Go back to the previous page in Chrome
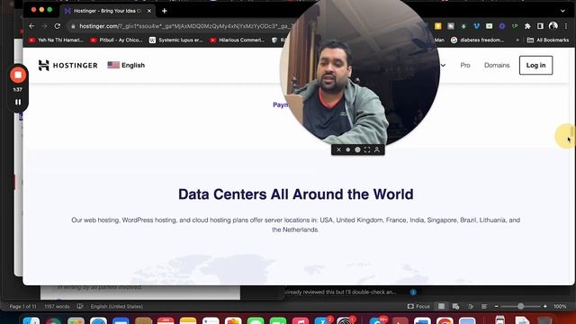The height and width of the screenshot is (324, 576). (31, 26)
